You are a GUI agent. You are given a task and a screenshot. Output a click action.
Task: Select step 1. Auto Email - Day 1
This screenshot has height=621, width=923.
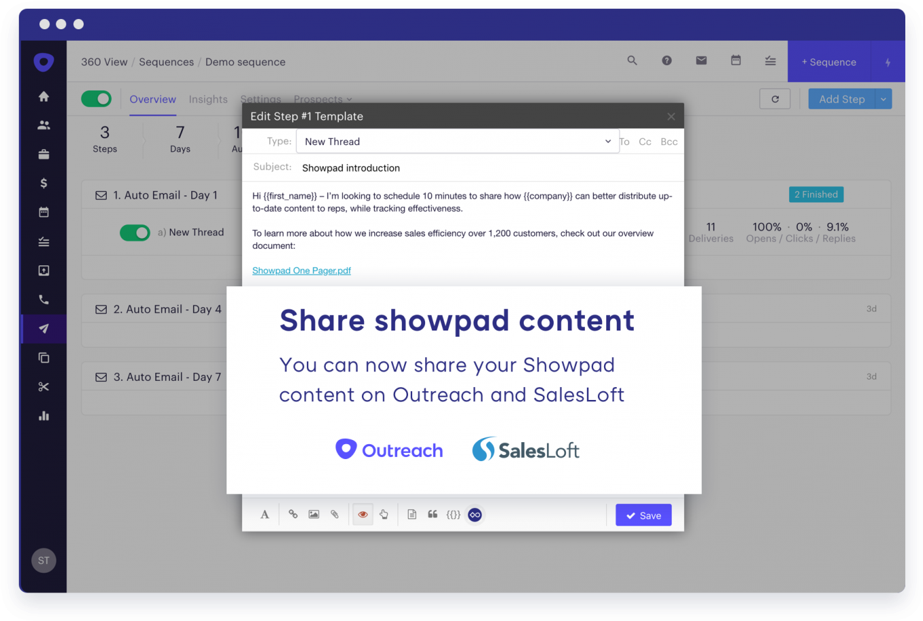tap(165, 195)
